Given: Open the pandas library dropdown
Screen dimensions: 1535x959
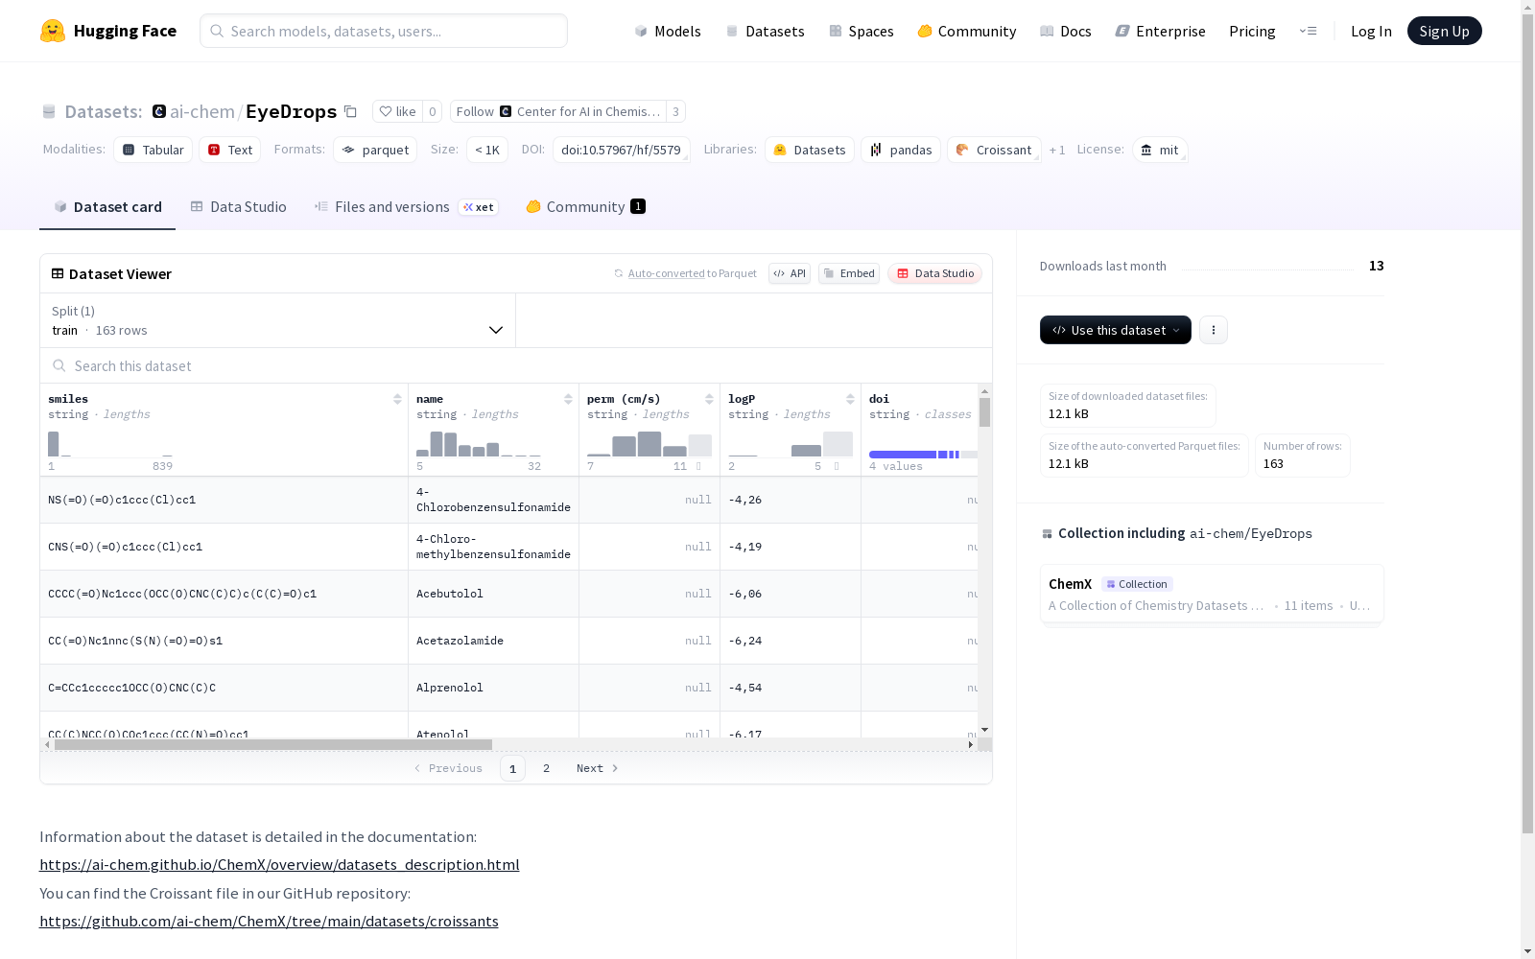Looking at the screenshot, I should click(901, 150).
